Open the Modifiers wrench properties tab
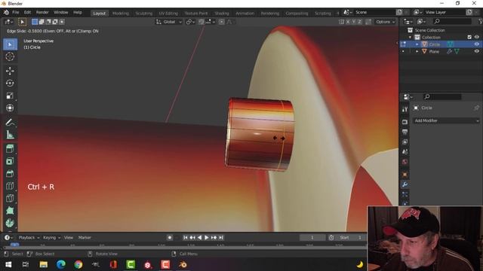This screenshot has width=483, height=271. [x=405, y=184]
